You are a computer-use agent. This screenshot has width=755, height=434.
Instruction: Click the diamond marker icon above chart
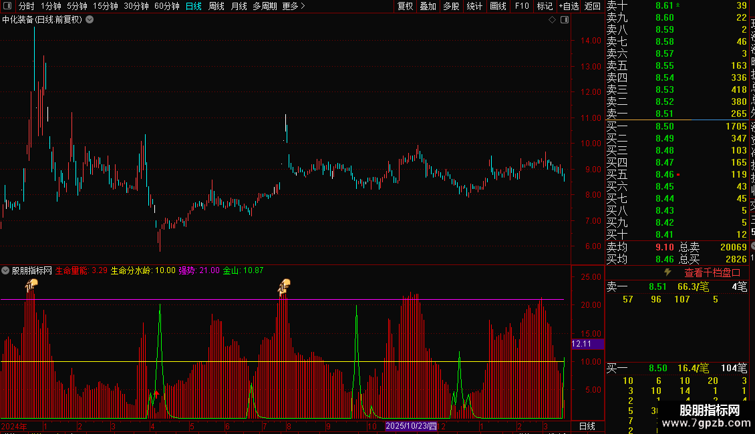[553, 20]
